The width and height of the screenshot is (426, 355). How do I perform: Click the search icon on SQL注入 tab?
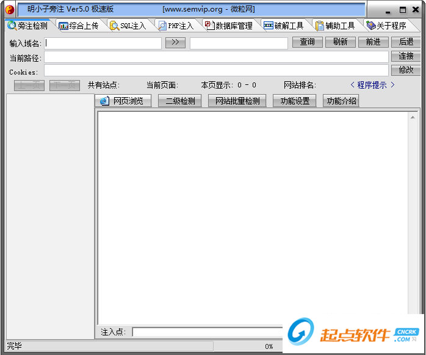click(114, 26)
